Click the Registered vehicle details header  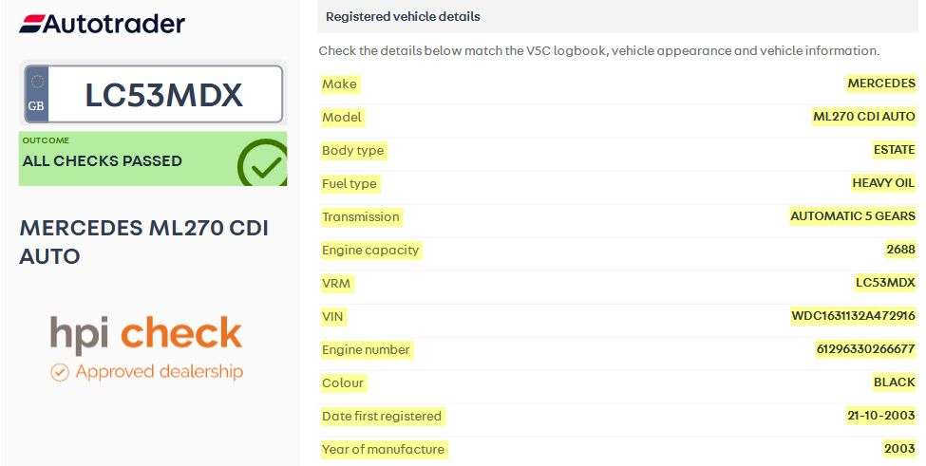(x=403, y=16)
